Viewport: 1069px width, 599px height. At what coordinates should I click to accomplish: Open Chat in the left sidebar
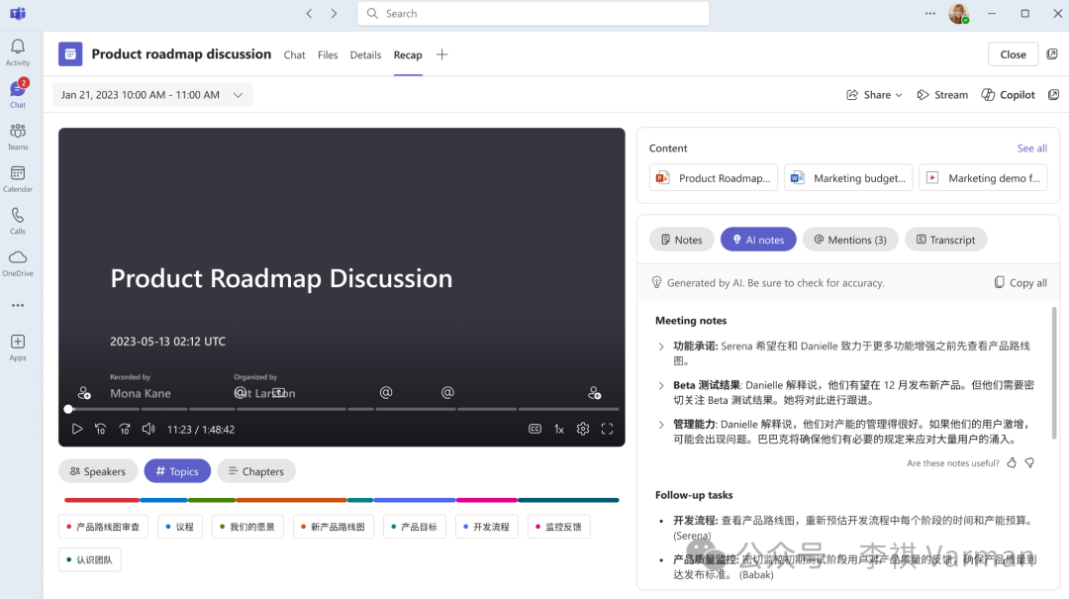click(18, 94)
